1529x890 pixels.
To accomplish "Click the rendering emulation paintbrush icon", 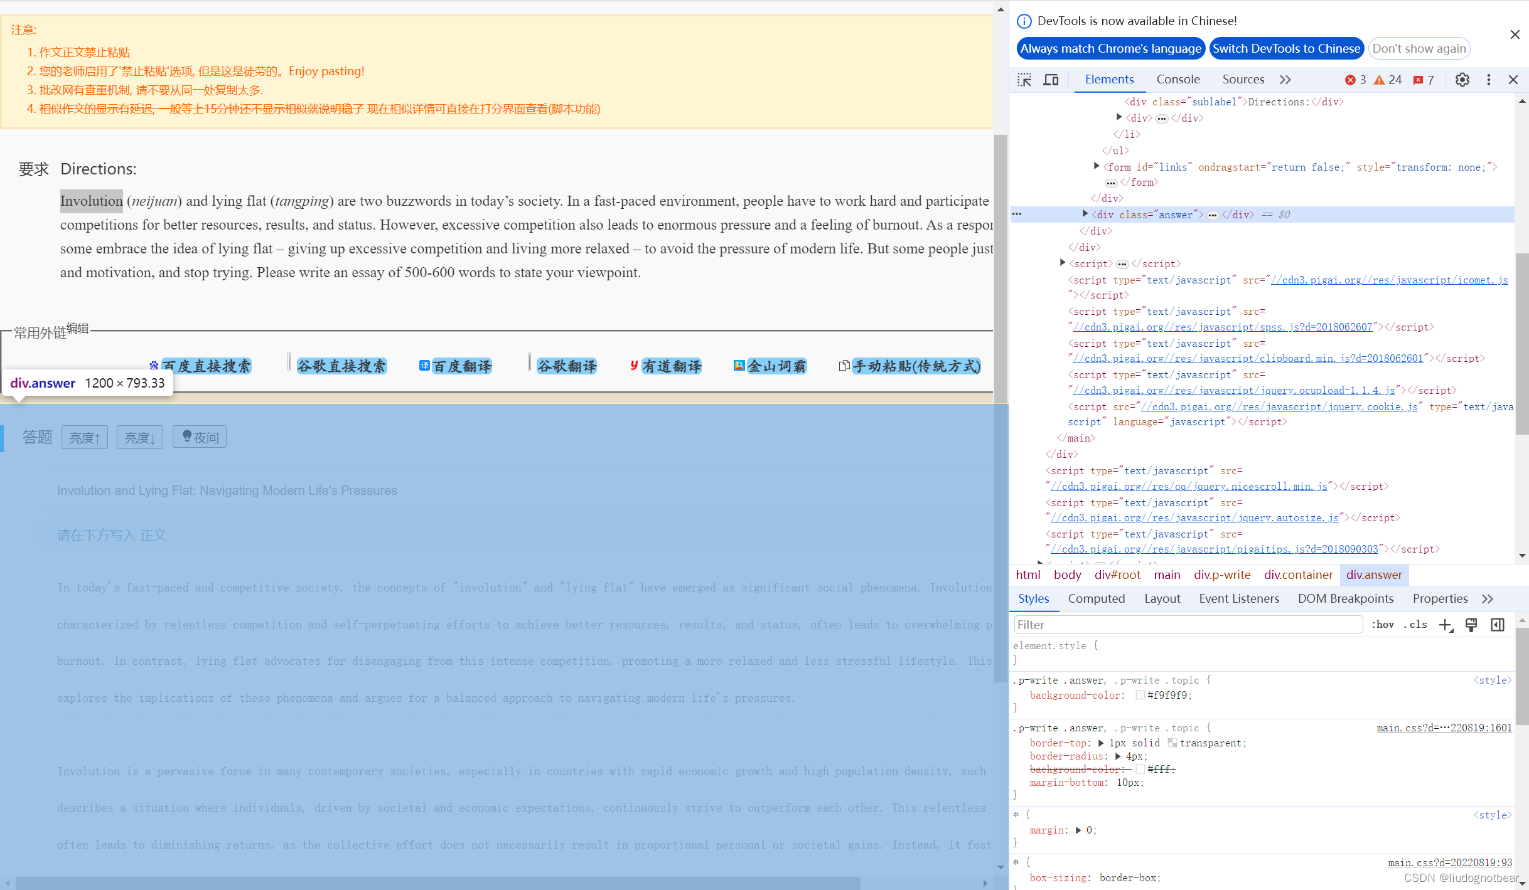I will pos(1471,625).
